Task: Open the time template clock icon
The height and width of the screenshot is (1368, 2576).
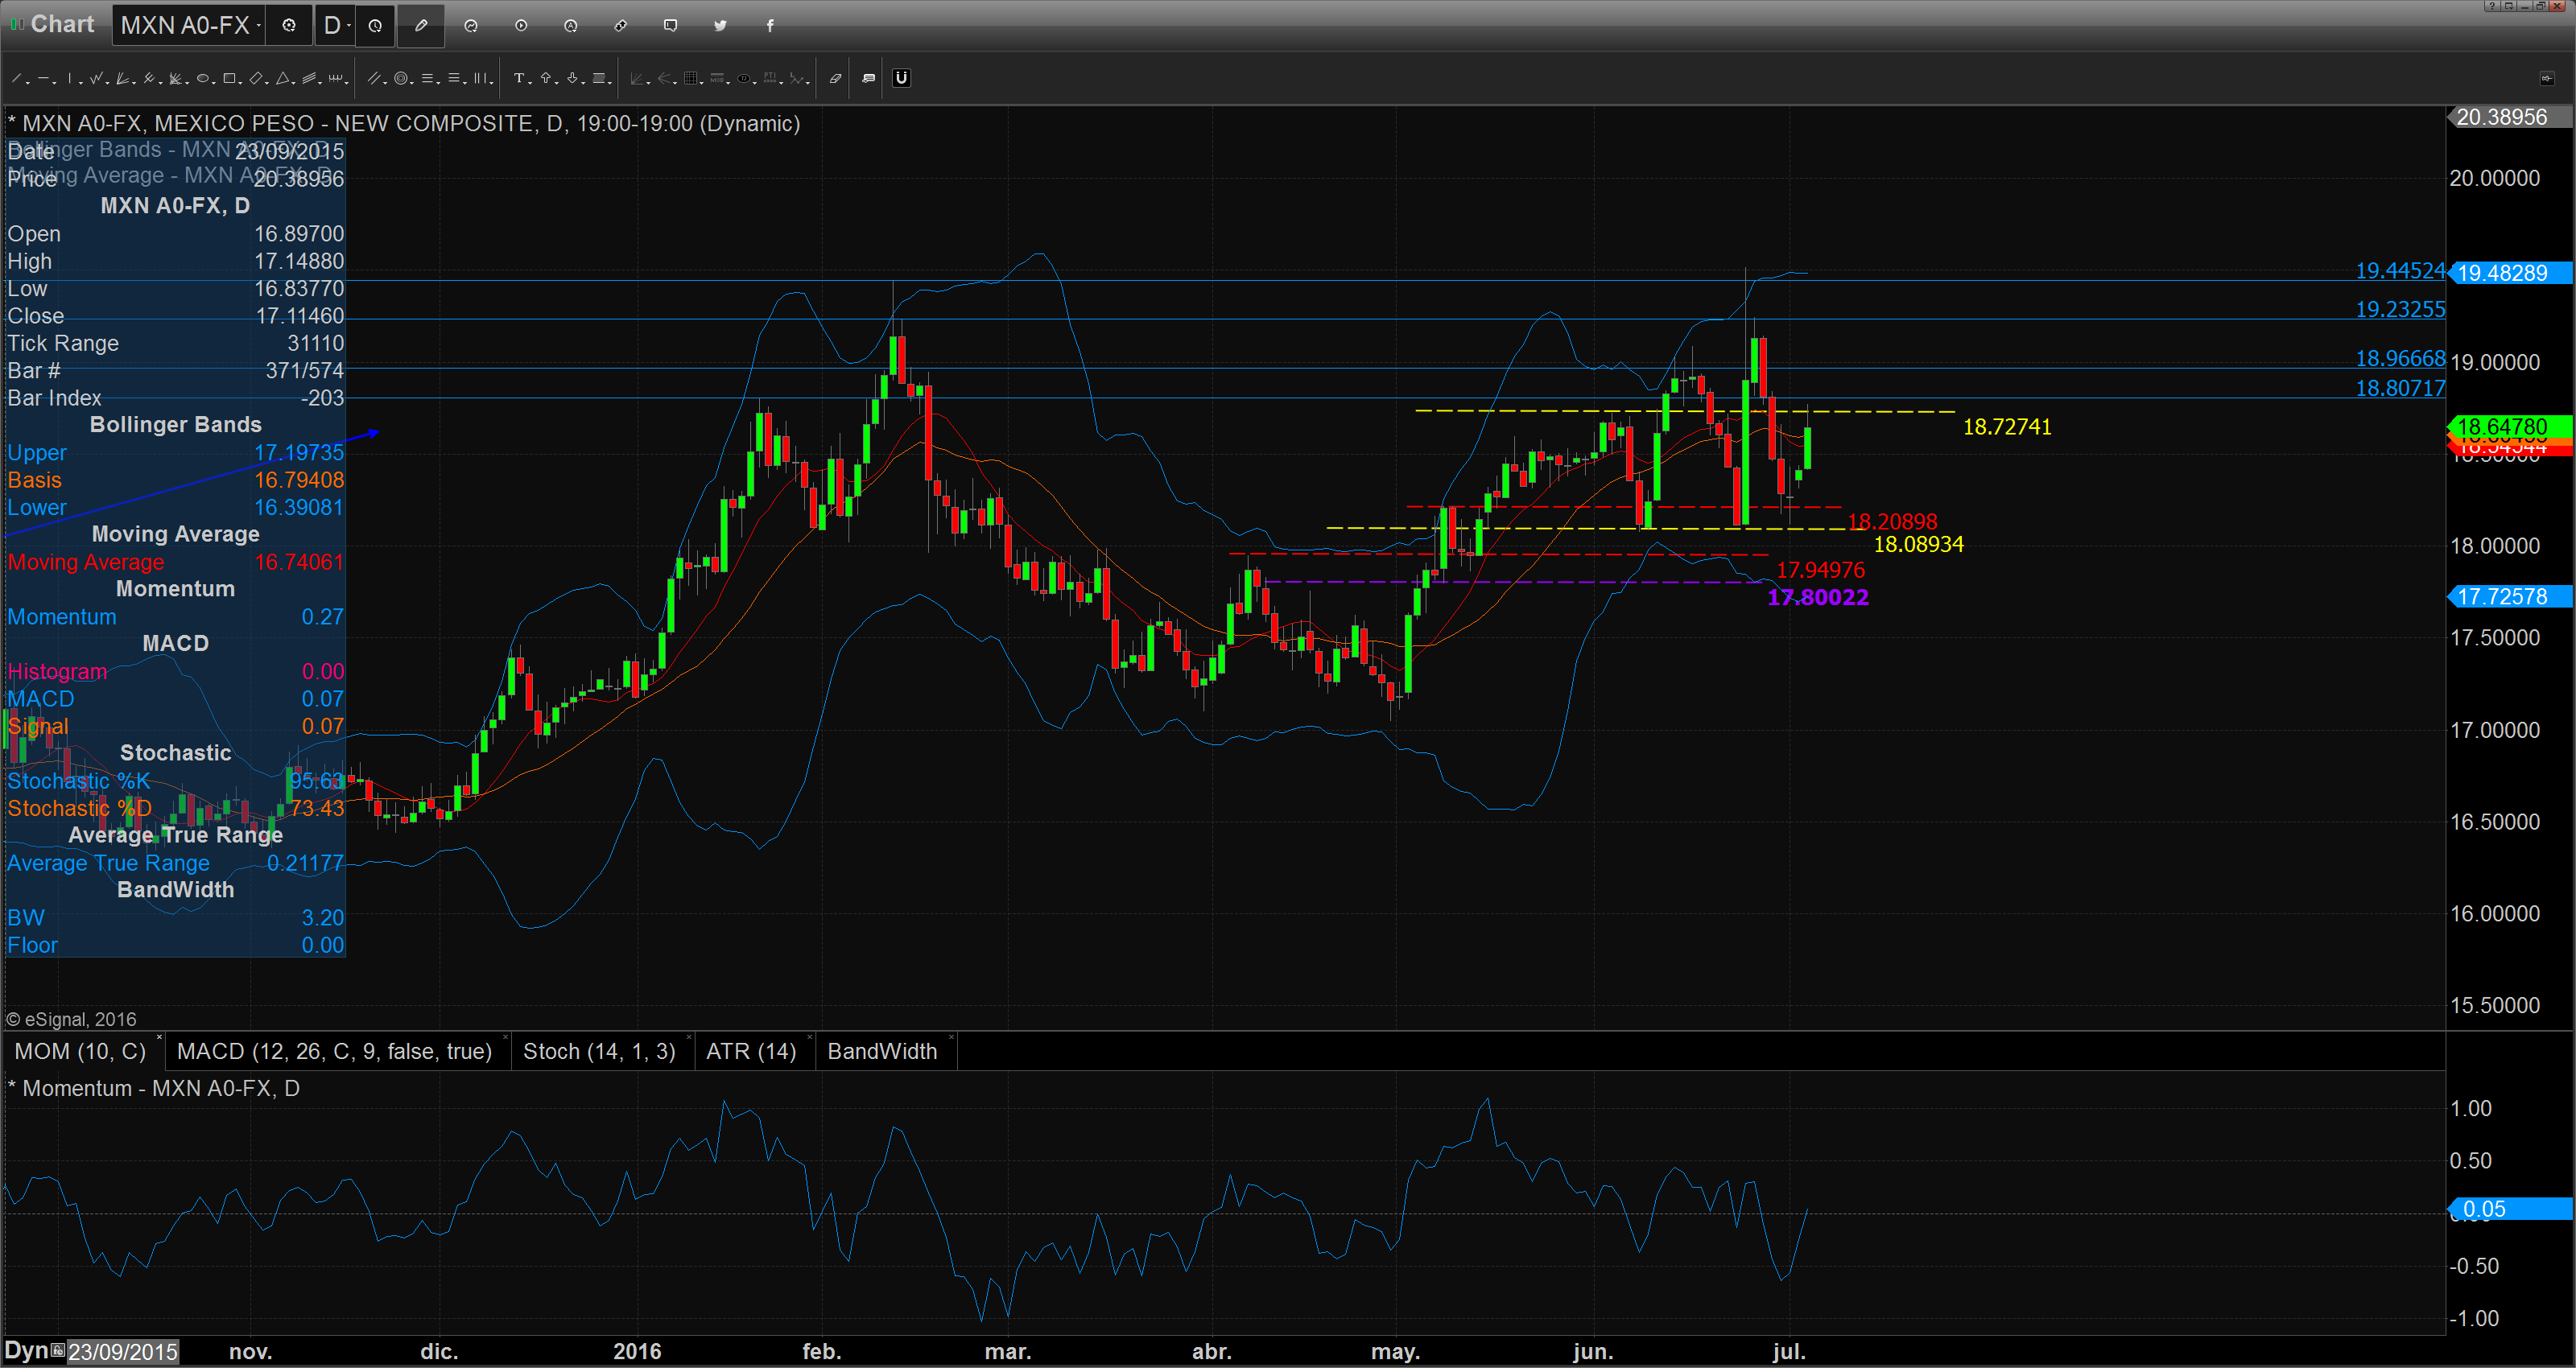Action: click(375, 26)
